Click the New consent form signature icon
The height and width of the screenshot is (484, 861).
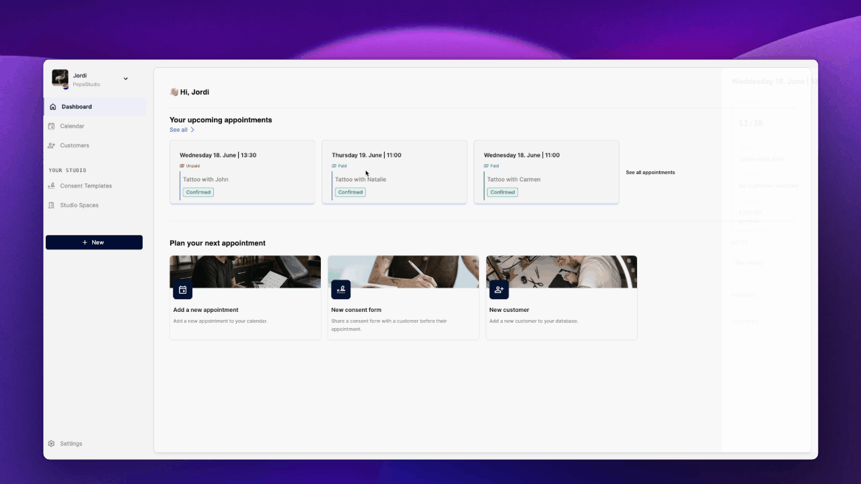click(341, 290)
